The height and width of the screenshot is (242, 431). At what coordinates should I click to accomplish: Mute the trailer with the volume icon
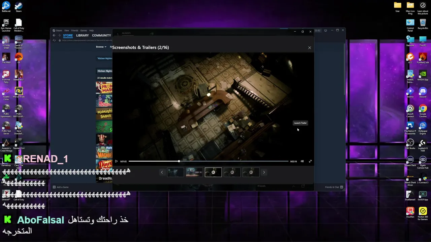(x=302, y=161)
